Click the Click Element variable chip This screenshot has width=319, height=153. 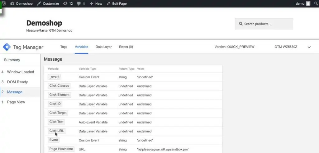pos(60,95)
